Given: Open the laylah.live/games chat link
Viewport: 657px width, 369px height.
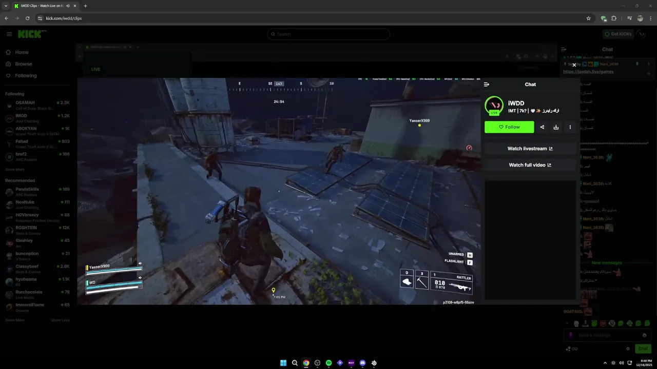Looking at the screenshot, I should pos(588,72).
